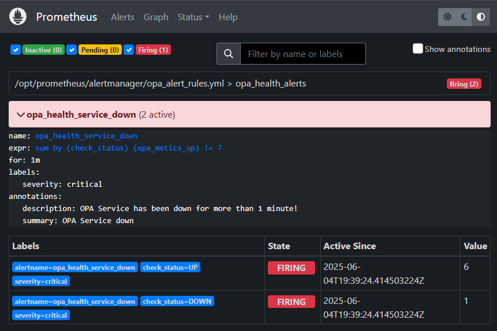Click the Prometheus flame logo
This screenshot has height=331, width=497.
18,16
